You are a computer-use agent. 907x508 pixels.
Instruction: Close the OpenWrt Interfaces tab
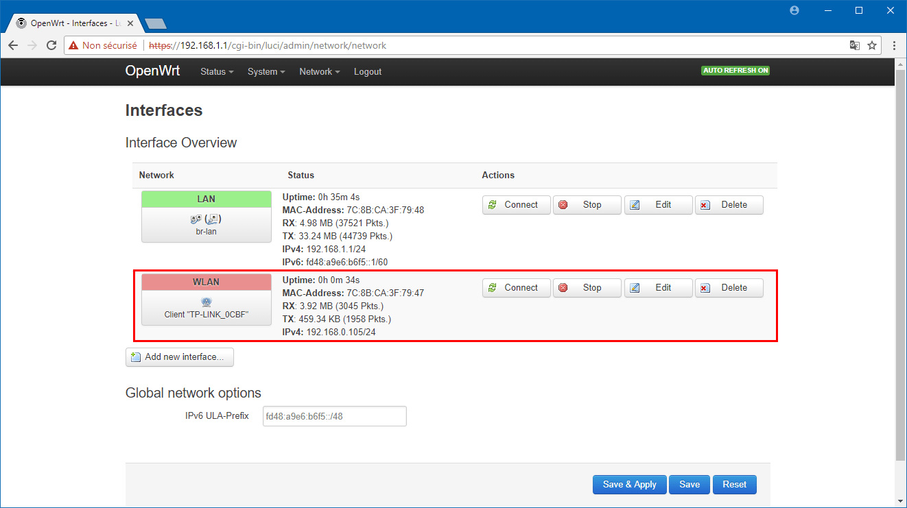point(130,23)
